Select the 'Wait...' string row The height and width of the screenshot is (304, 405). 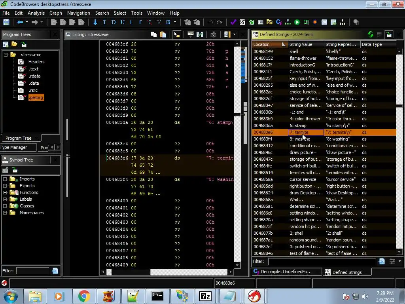tap(324, 199)
